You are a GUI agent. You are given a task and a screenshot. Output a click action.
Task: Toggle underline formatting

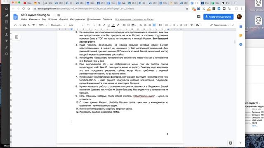108,25
